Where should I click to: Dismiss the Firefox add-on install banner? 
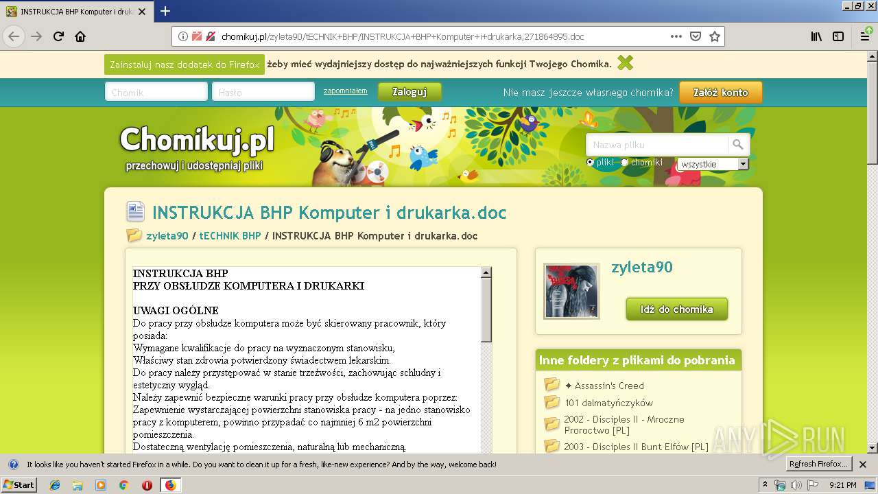625,63
